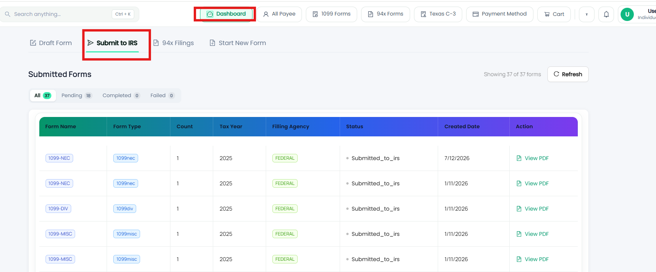Viewport: 656px width, 272px height.
Task: Click the "1099-DIV" form name badge
Action: [x=58, y=209]
